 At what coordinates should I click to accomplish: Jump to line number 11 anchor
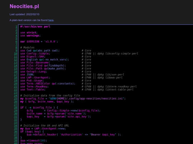pyautogui.click(x=16, y=57)
